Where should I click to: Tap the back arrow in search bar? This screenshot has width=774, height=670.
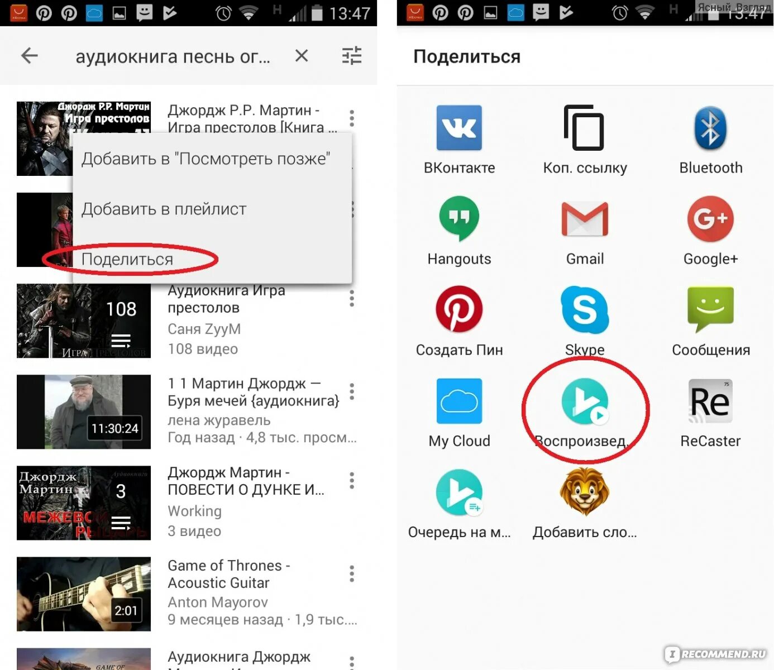tap(30, 55)
